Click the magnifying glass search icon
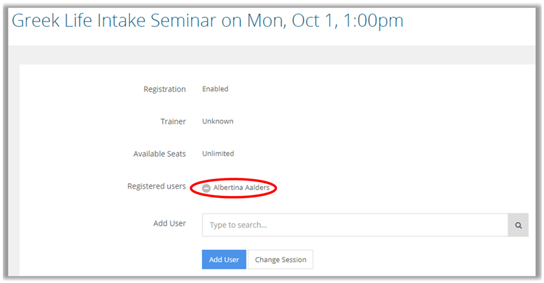The image size is (544, 283). point(518,226)
